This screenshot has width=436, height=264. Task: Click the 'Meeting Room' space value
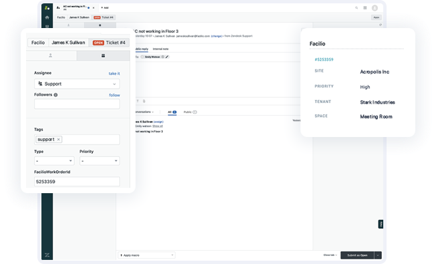pos(376,117)
